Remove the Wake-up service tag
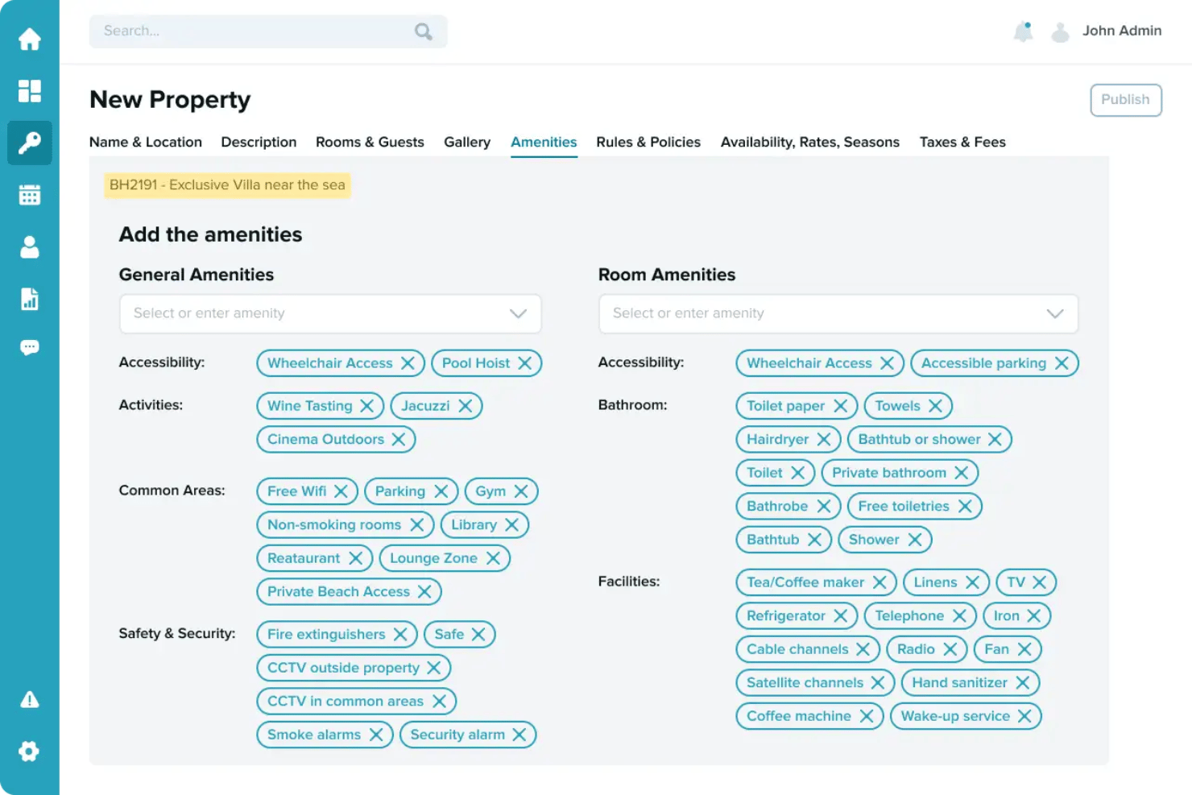Screen dimensions: 1192x795 [1024, 716]
